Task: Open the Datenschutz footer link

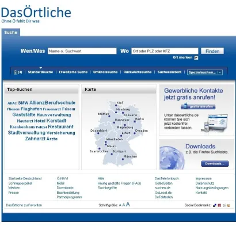Action: (x=205, y=183)
